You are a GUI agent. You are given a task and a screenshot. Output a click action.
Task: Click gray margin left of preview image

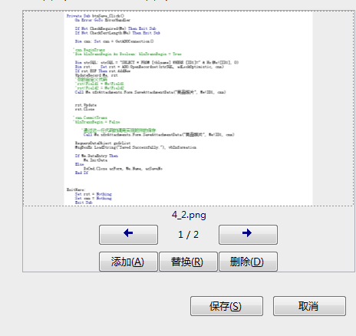[x=44, y=108]
